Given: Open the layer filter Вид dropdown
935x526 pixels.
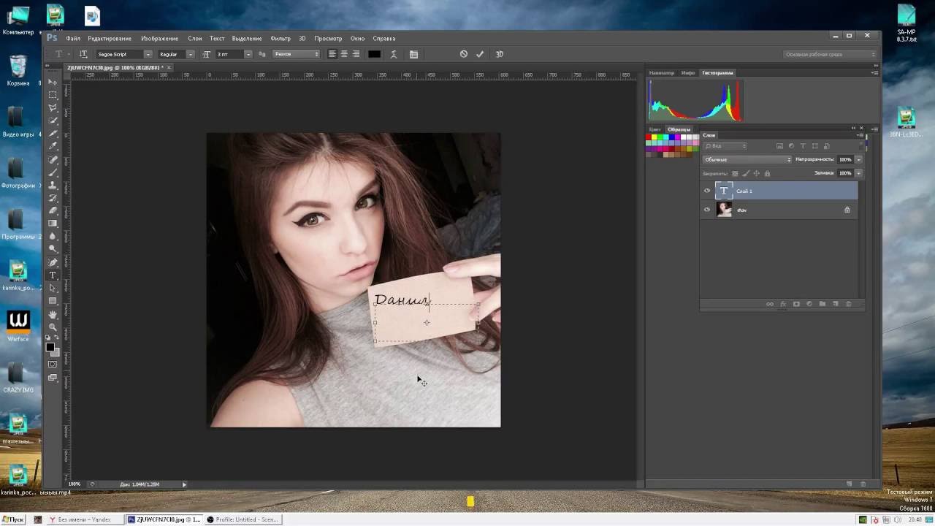Looking at the screenshot, I should click(x=725, y=146).
